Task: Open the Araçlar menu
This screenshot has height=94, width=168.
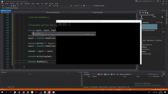Action: (x=38, y=3)
